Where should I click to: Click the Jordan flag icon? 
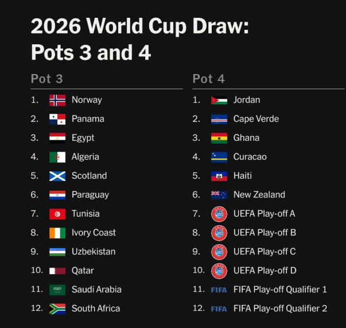219,100
